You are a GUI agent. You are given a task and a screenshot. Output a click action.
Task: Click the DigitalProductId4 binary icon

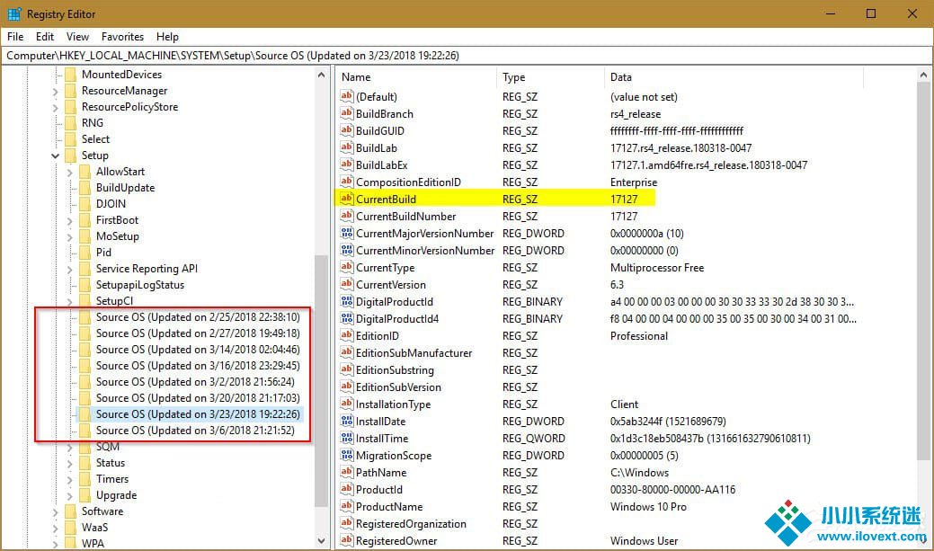[347, 319]
